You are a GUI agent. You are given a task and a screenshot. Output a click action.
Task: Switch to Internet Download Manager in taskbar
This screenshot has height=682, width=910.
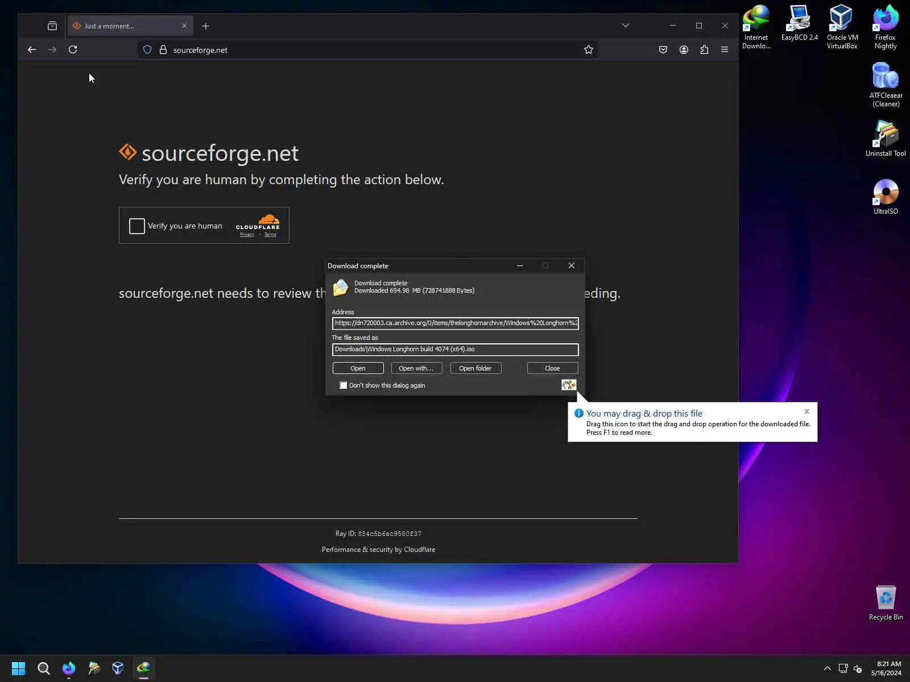click(x=143, y=668)
